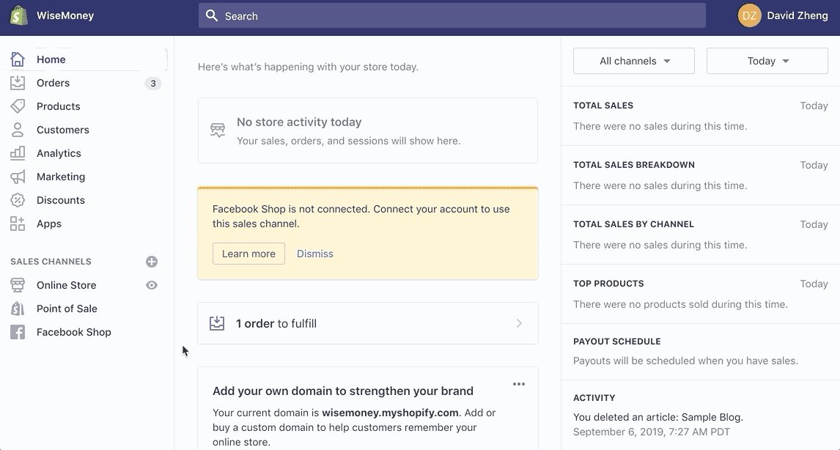Image resolution: width=840 pixels, height=450 pixels.
Task: Select Online Store sales channel
Action: (x=67, y=285)
